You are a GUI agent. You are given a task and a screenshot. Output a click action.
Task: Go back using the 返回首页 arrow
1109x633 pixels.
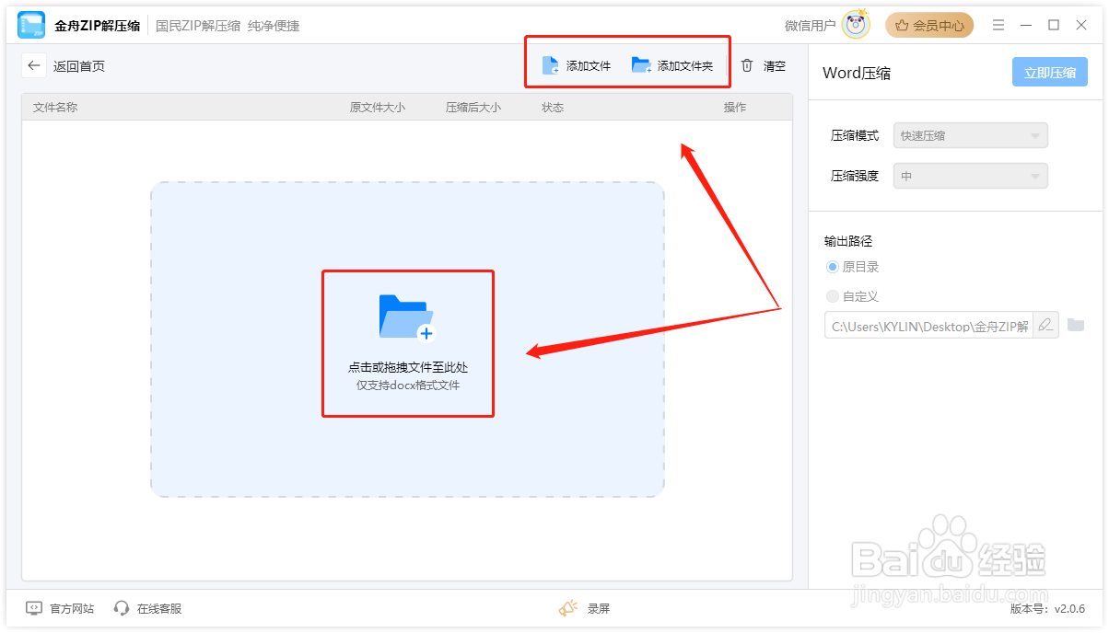pos(34,65)
